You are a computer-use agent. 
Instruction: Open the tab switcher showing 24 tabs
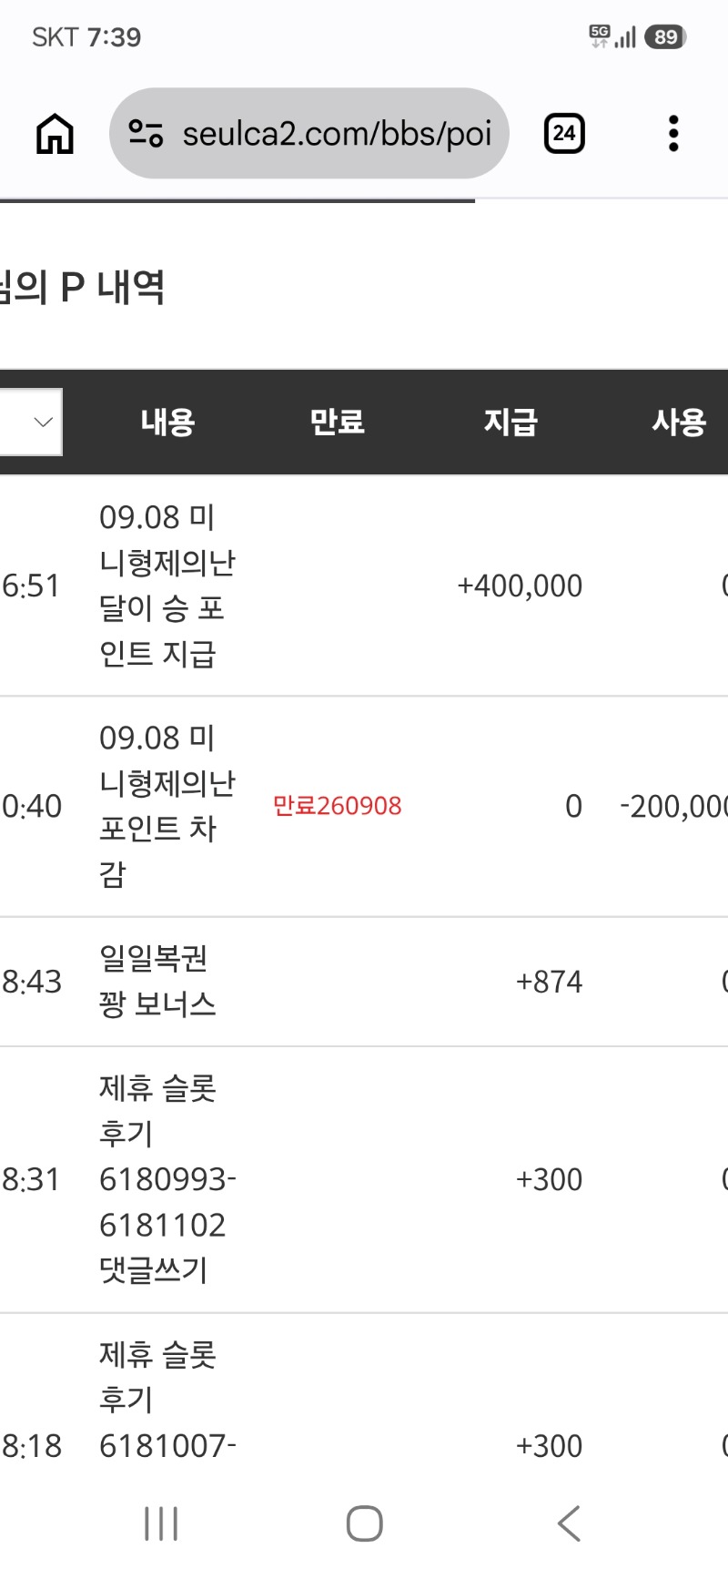point(564,134)
